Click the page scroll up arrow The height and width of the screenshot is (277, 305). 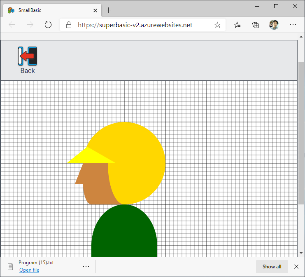pos(301,37)
